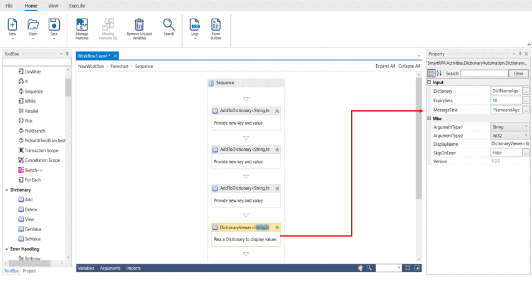Click the Clear button in Property search

(518, 74)
